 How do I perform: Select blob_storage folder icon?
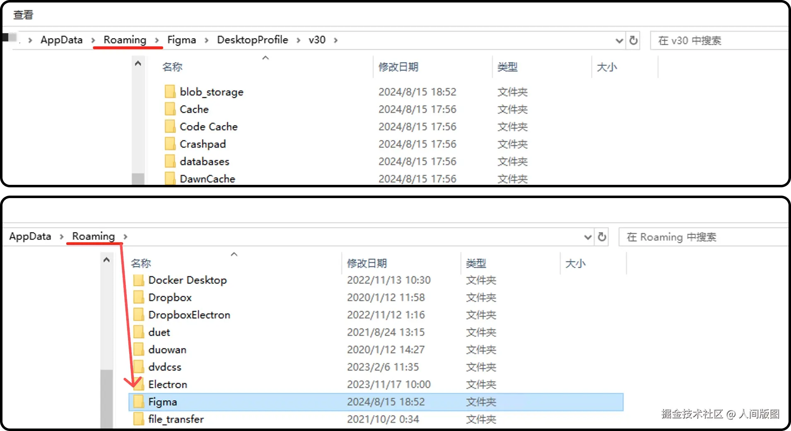(x=170, y=92)
